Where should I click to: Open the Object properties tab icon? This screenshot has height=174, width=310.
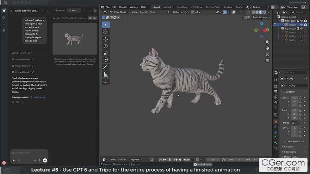(276, 122)
